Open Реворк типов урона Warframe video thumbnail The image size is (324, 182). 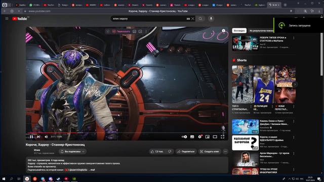pos(245,43)
